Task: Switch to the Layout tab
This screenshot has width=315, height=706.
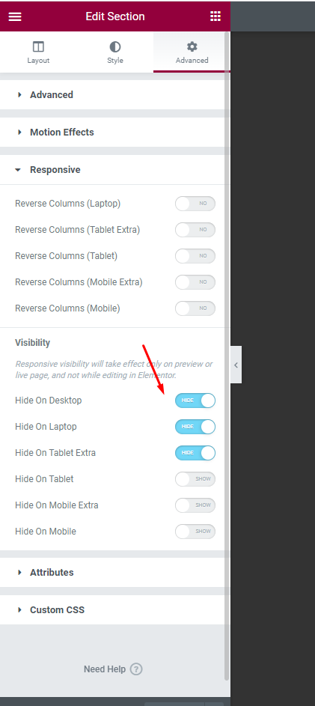Action: [x=38, y=52]
